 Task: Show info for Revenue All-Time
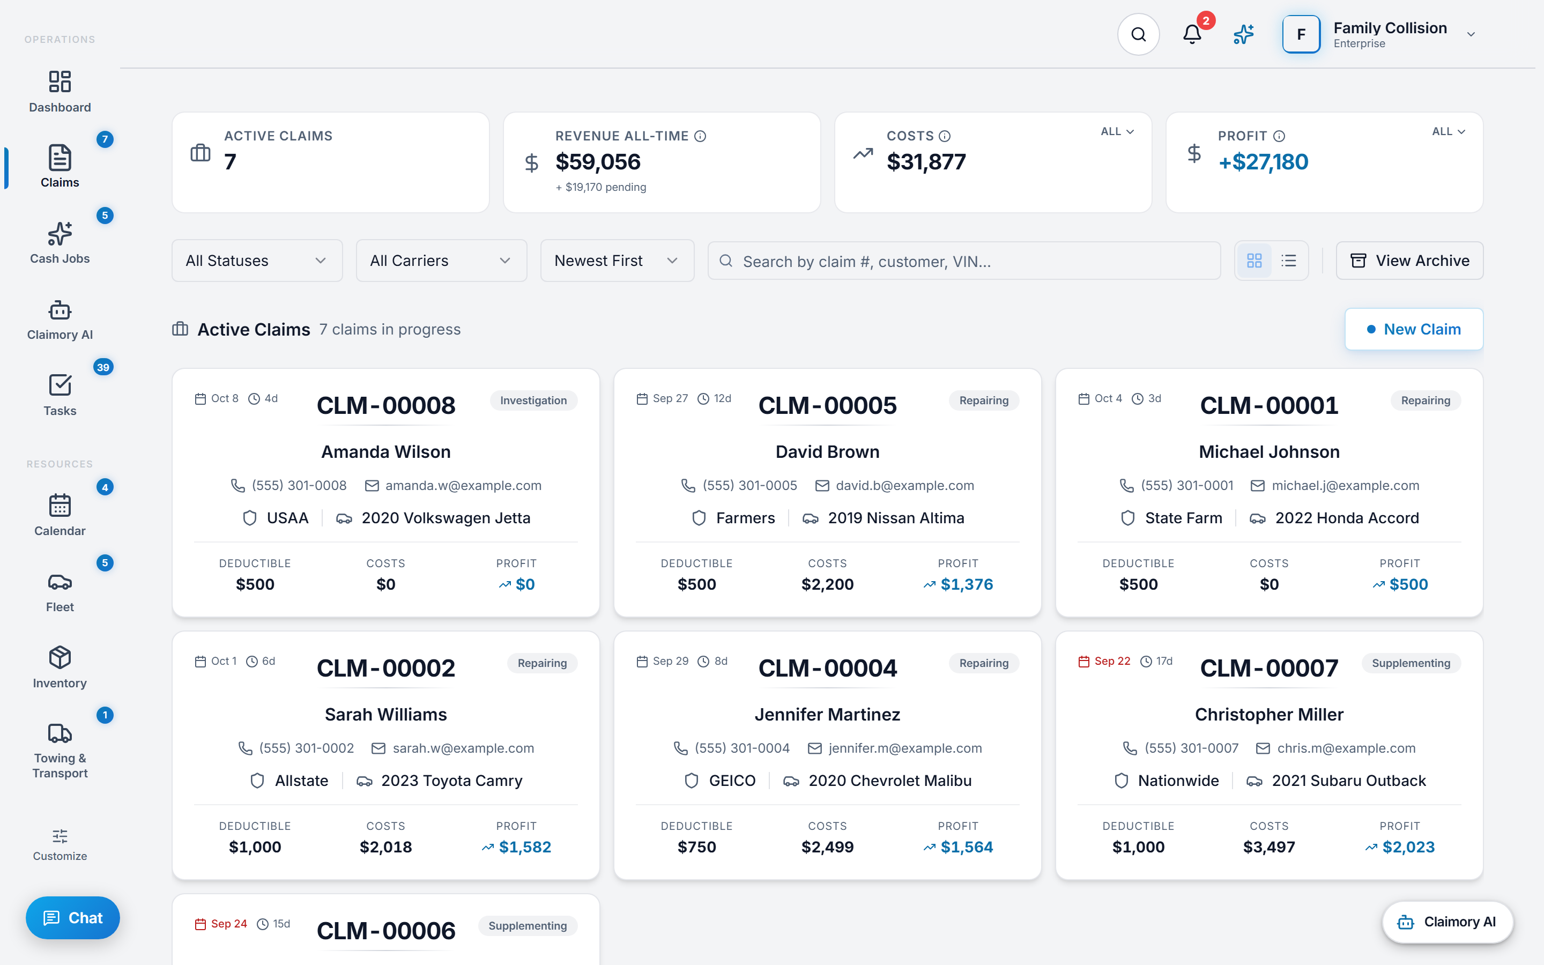click(700, 136)
